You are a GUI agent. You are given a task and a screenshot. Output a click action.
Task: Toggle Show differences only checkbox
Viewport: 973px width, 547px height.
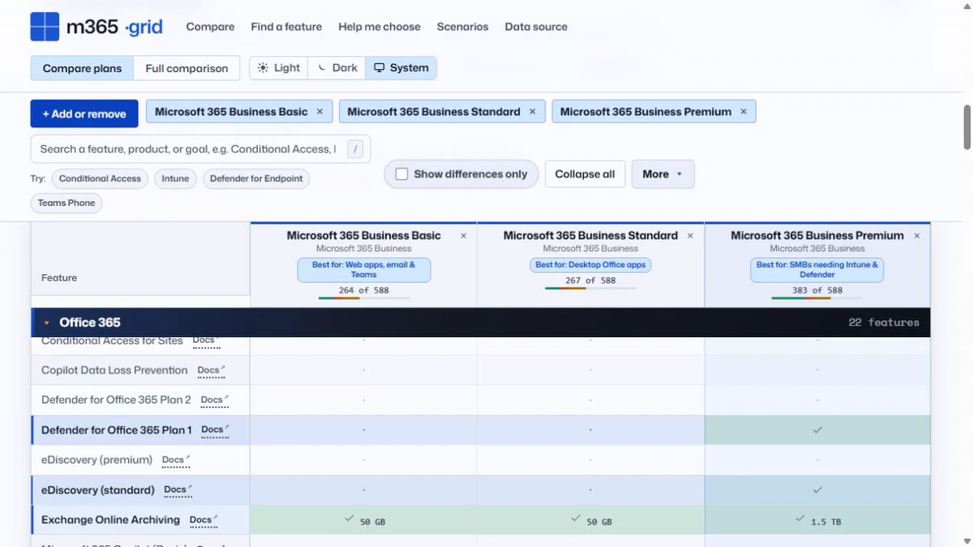401,174
